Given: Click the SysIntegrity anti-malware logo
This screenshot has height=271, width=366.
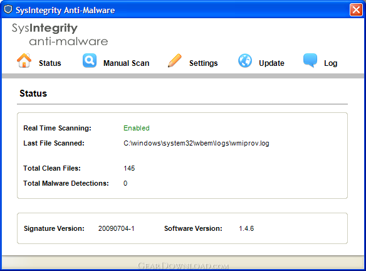Looking at the screenshot, I should tap(60, 35).
